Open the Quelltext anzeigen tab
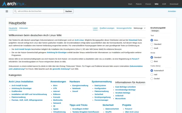Viewport: 182px width, 113px height. (x=107, y=28)
